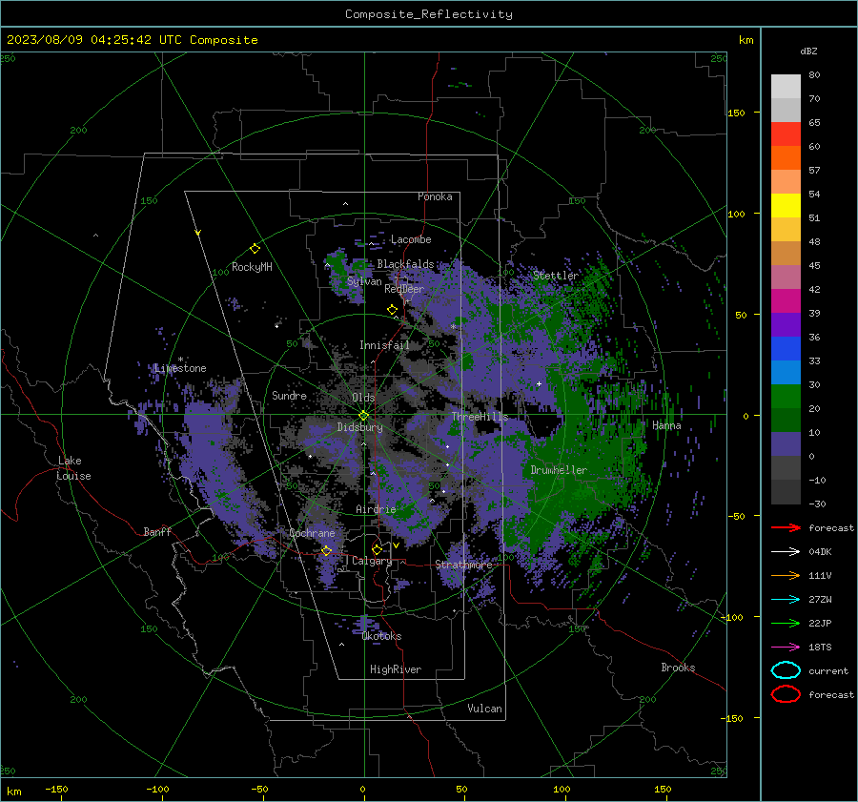
Task: Click the Sylvan label on the map
Action: tap(364, 281)
